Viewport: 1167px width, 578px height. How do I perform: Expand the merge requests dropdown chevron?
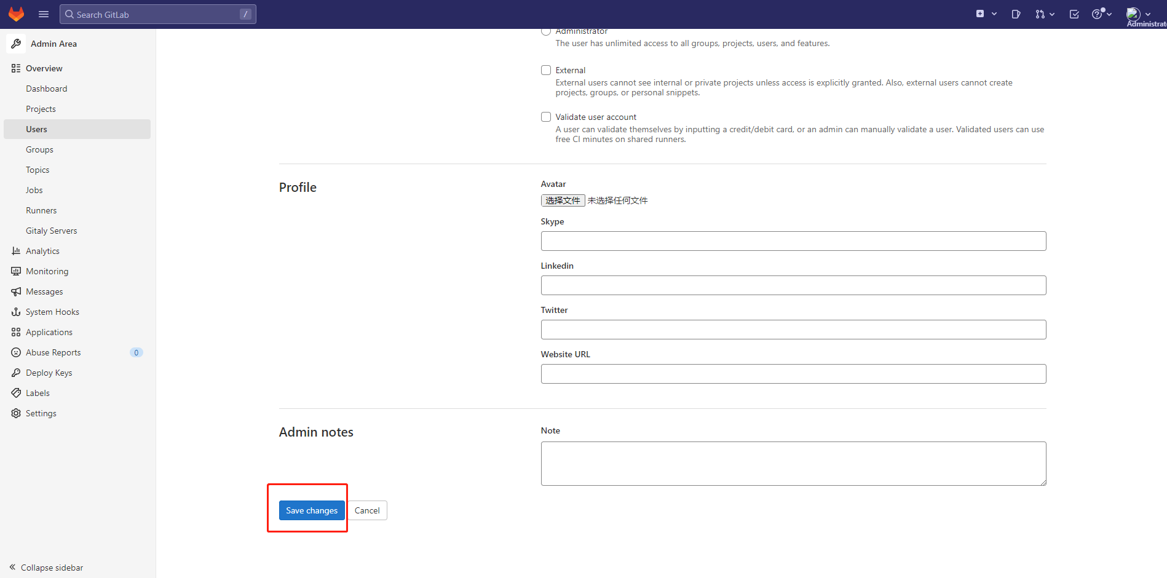point(1053,14)
